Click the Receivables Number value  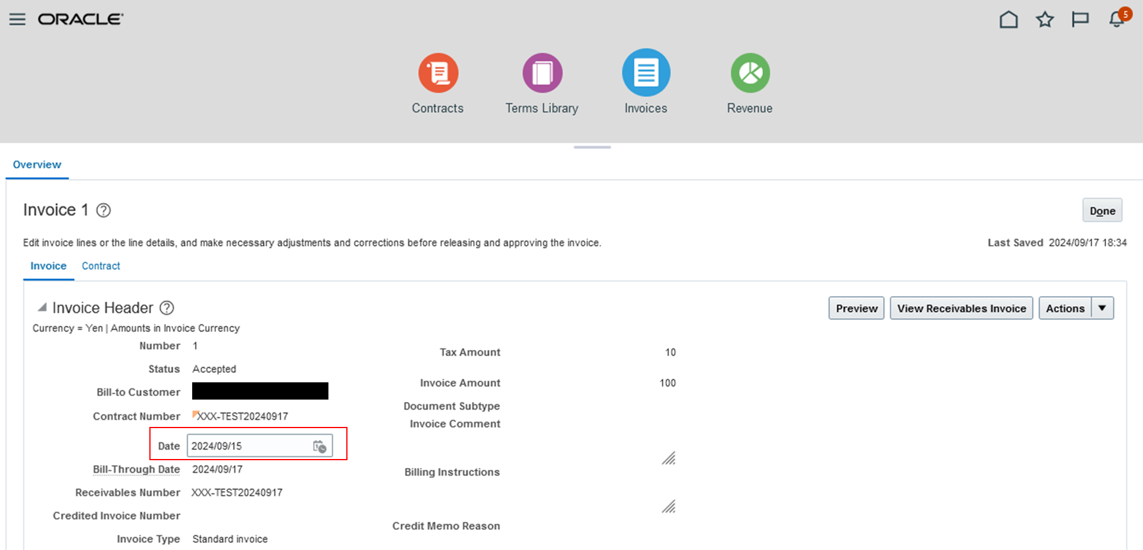[x=237, y=492]
